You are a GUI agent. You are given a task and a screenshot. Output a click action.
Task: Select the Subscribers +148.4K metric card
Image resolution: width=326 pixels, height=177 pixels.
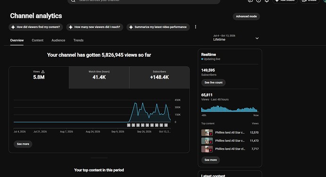[x=160, y=77]
